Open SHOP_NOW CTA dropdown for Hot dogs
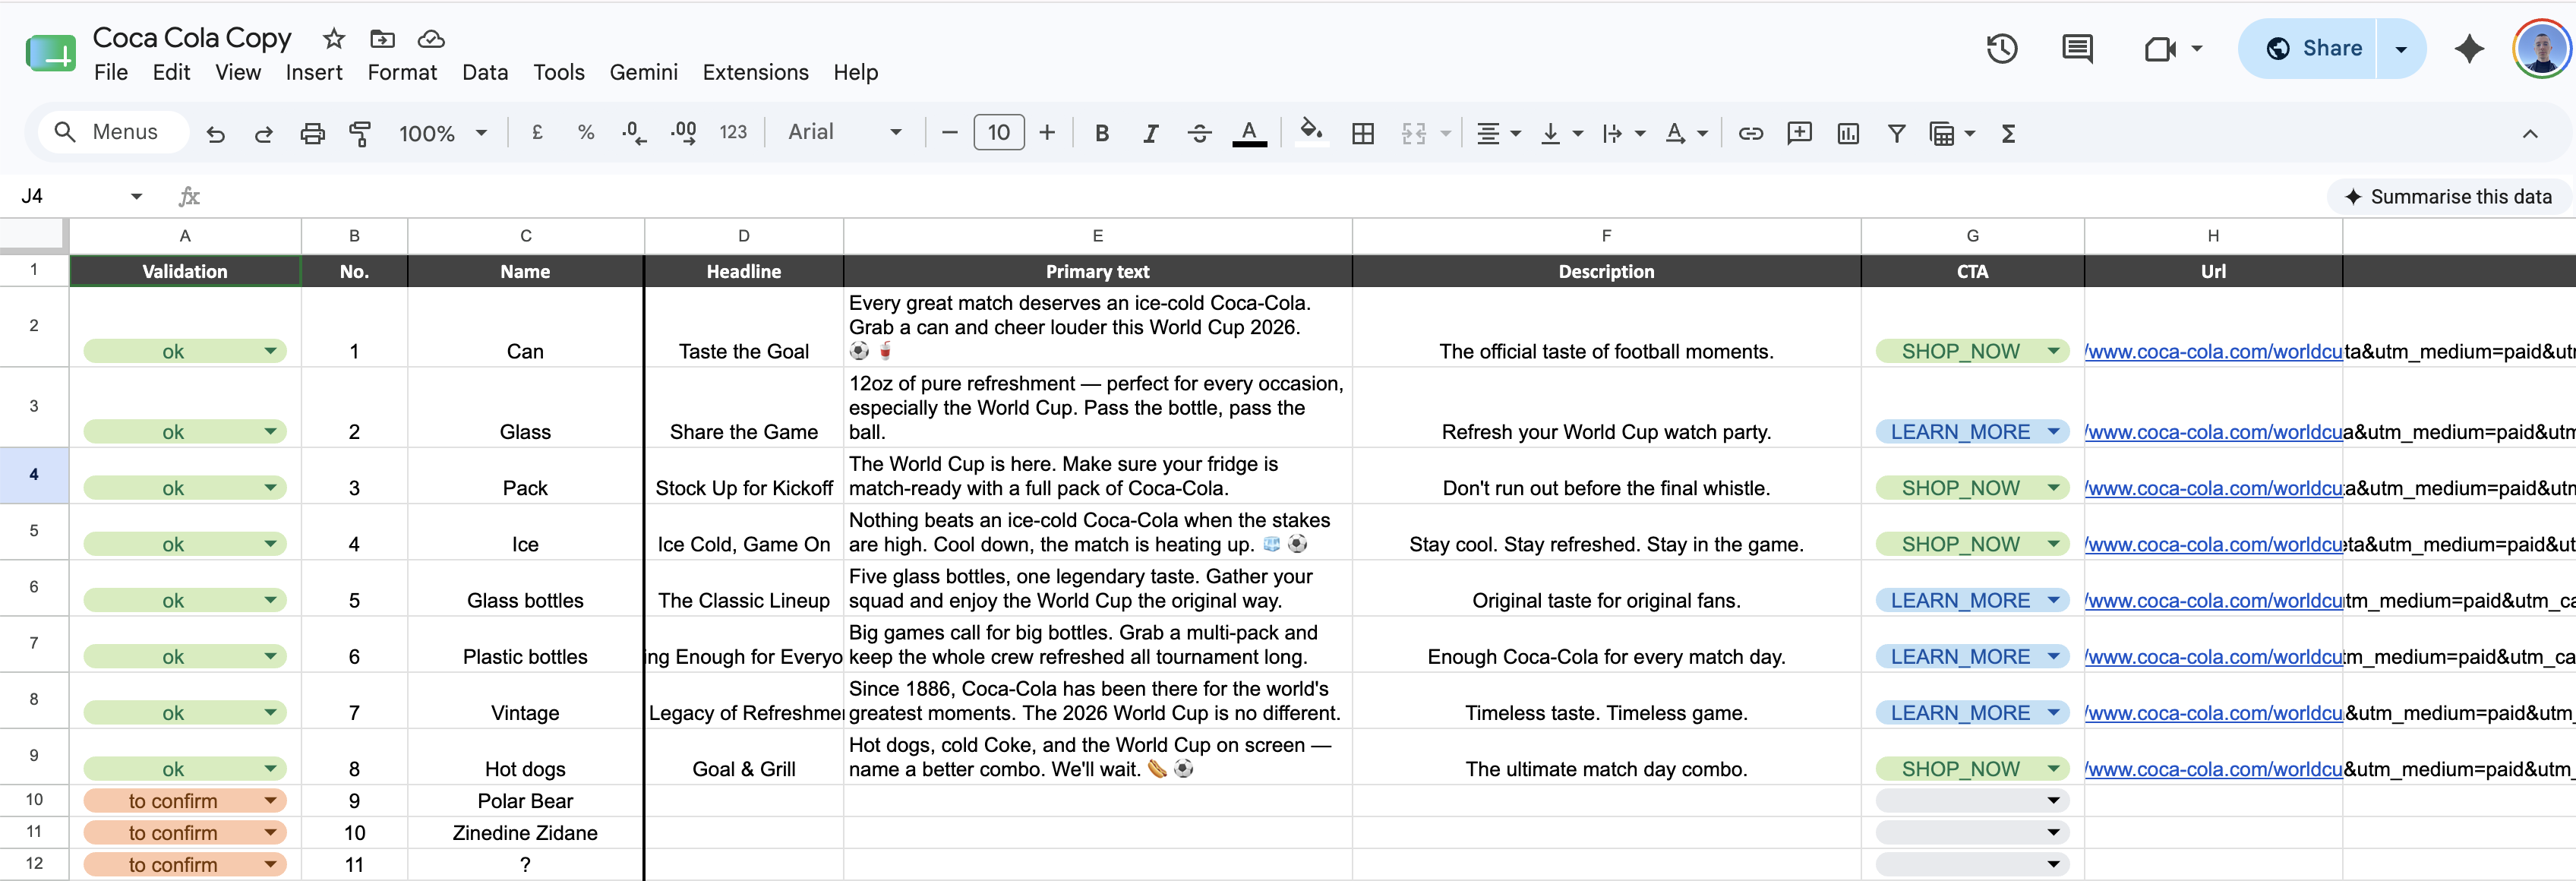 (2053, 769)
